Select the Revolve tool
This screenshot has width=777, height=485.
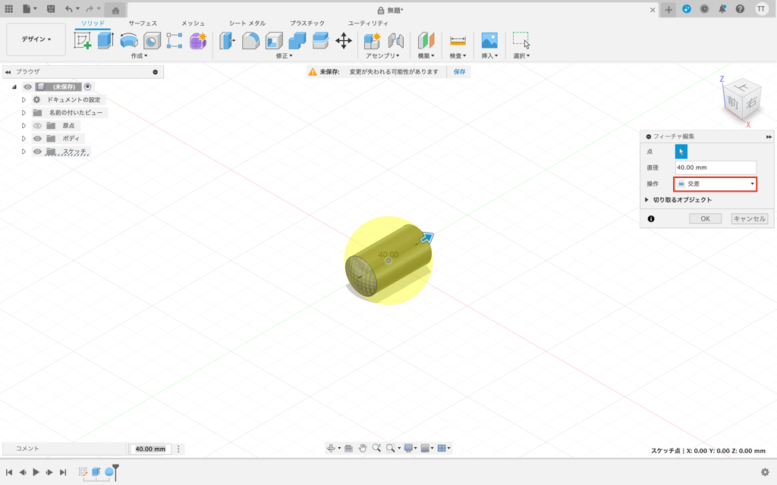point(129,41)
